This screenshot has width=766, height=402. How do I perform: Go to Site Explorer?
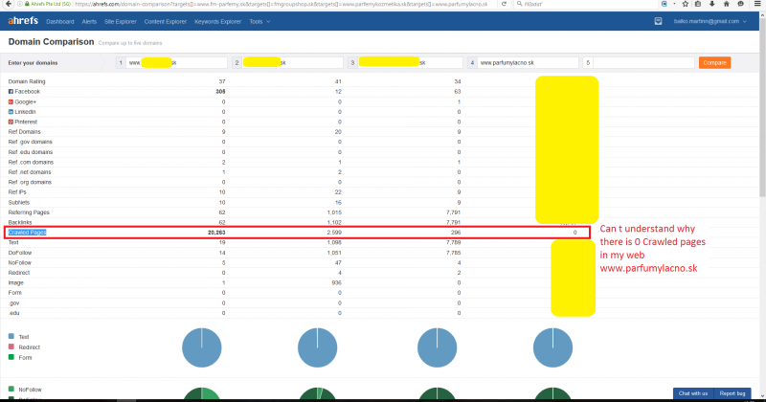tap(120, 21)
